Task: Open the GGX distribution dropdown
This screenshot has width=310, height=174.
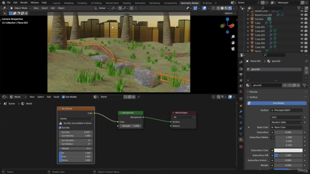Action: [286, 117]
